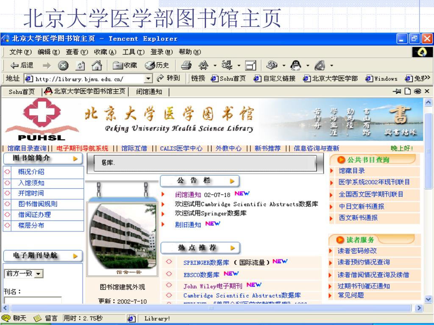
Task: Click the 自定义链接 links-bar shortcut
Action: pos(274,79)
